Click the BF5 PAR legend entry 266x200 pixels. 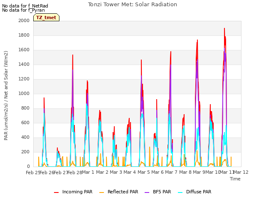[x=158, y=192]
